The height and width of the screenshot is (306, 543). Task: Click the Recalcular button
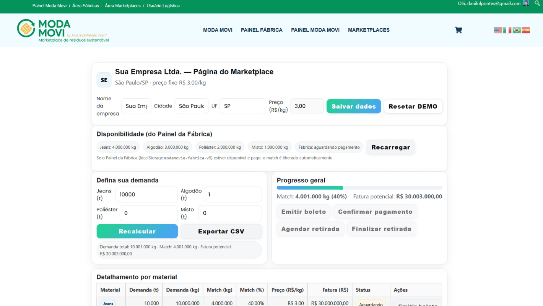[x=137, y=231]
